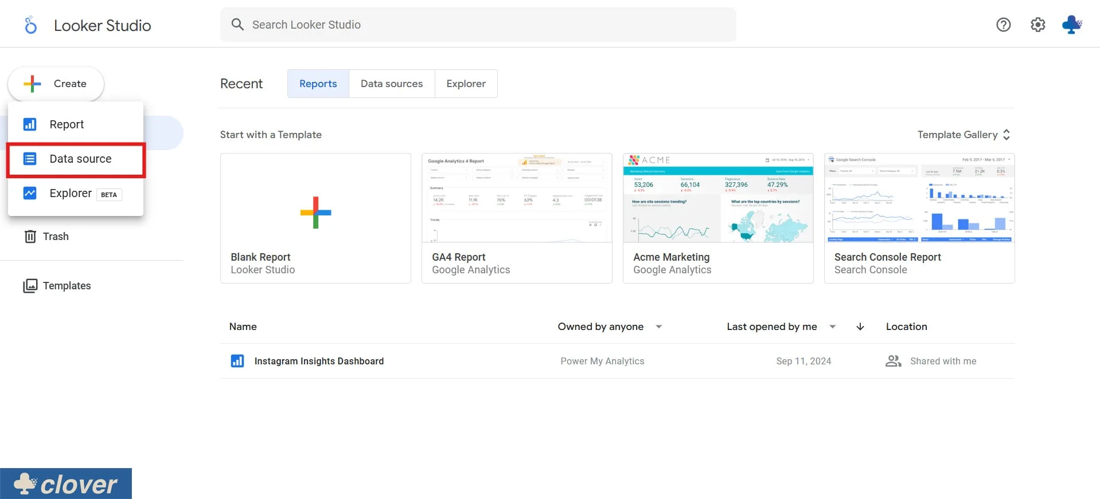Click the BETA badge beside Explorer
The height and width of the screenshot is (499, 1100).
pyautogui.click(x=109, y=195)
